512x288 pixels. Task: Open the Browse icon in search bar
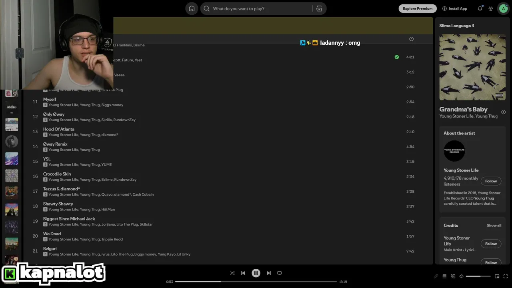(x=319, y=8)
